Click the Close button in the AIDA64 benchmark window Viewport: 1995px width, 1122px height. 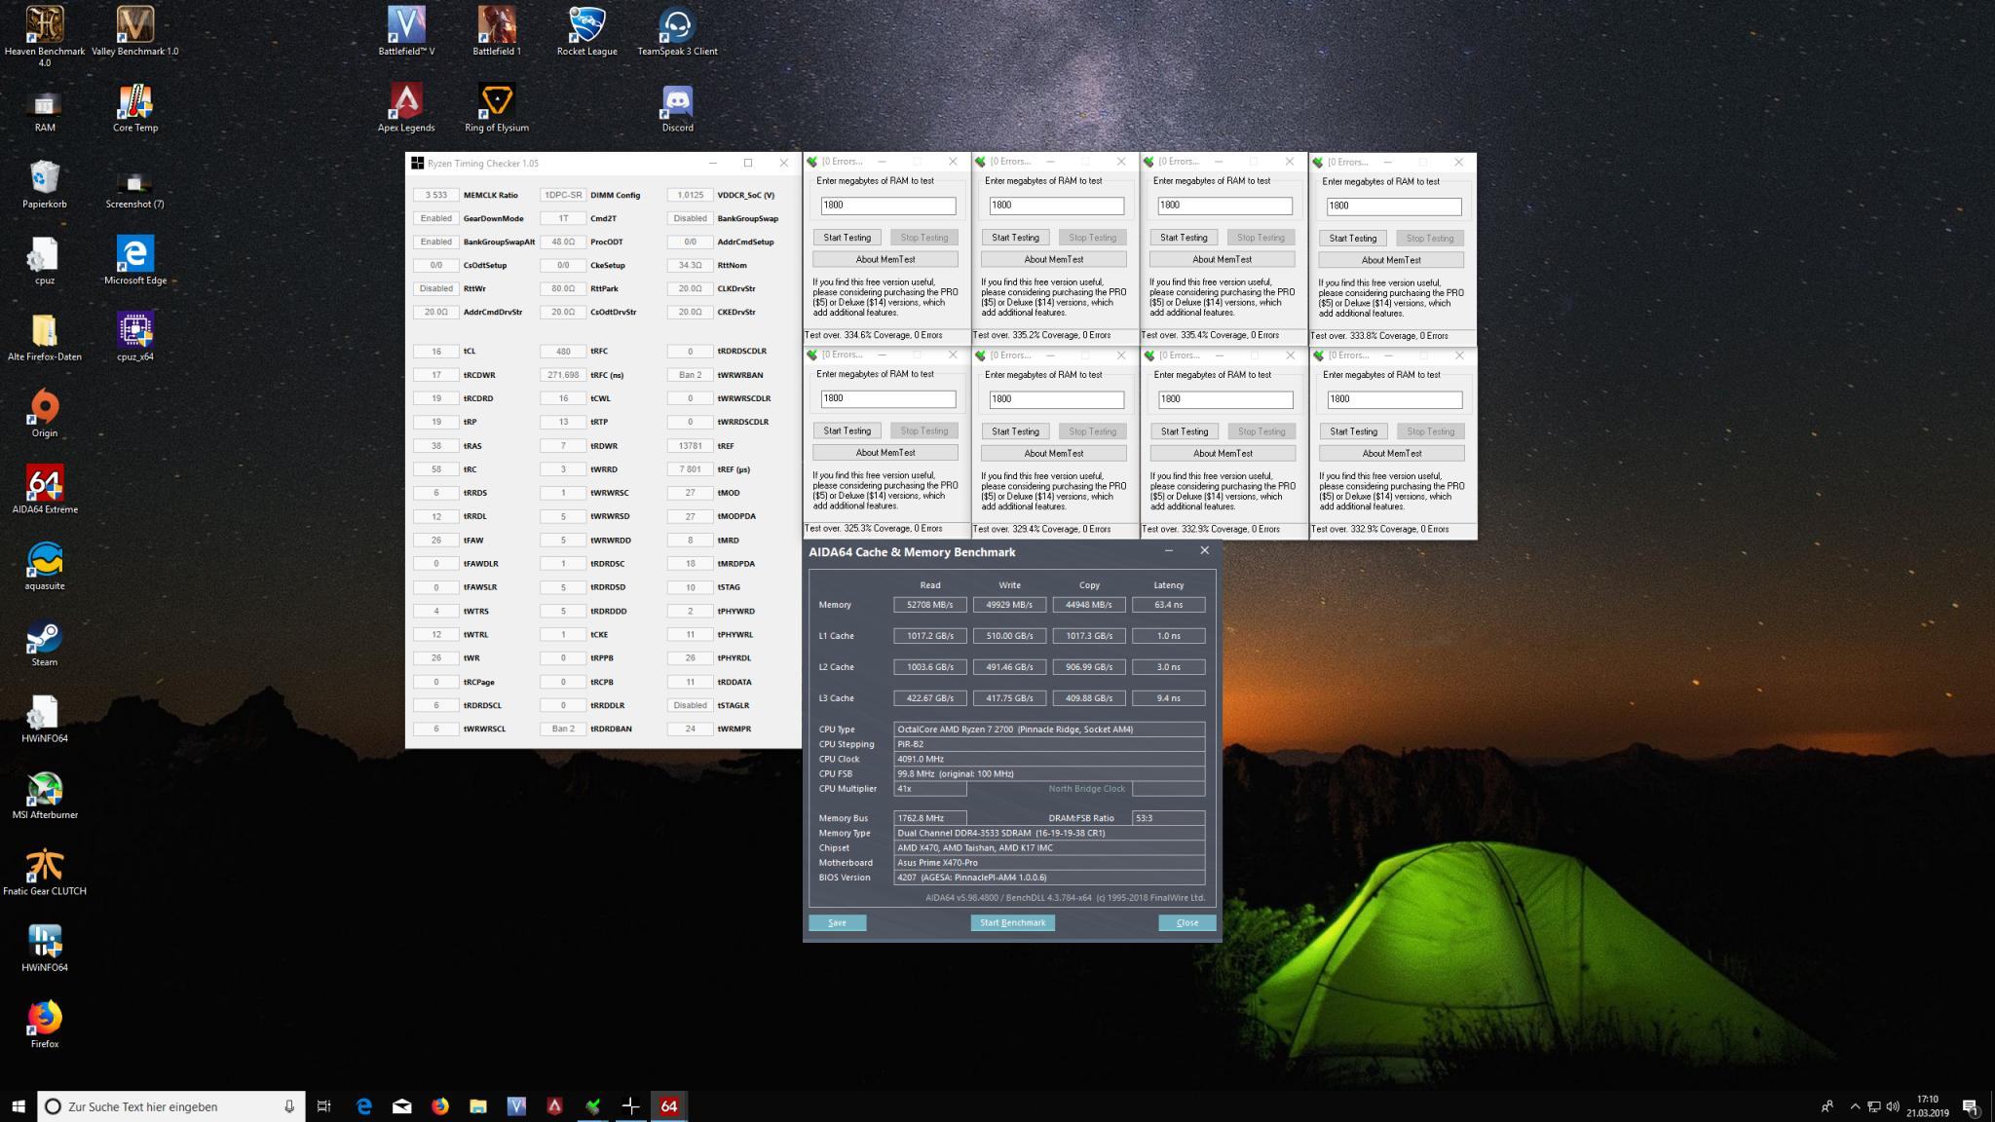[x=1187, y=922]
